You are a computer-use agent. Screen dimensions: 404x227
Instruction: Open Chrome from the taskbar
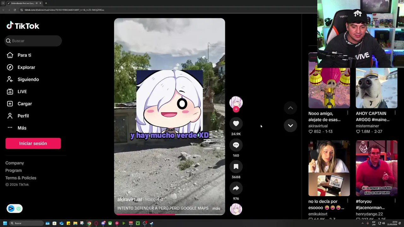click(89, 223)
